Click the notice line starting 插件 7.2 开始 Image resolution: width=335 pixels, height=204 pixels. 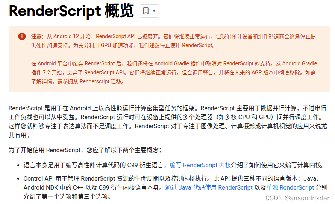point(173,72)
